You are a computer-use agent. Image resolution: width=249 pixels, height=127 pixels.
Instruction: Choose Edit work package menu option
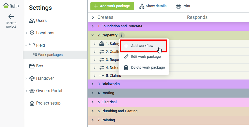coord(146,57)
